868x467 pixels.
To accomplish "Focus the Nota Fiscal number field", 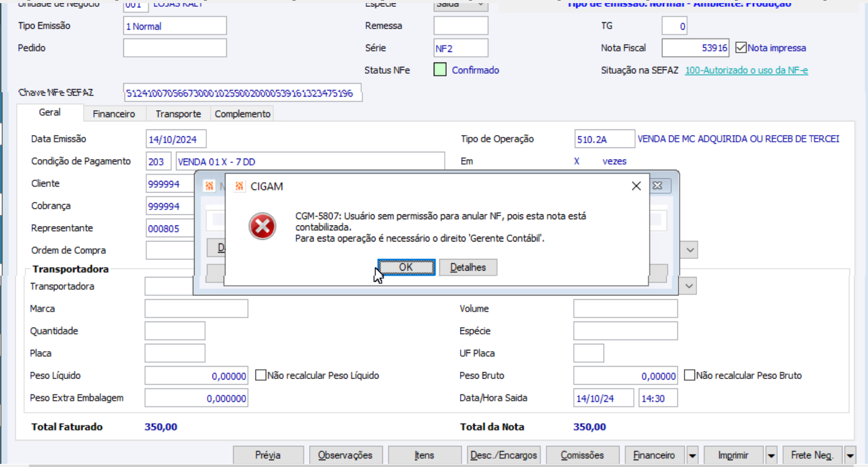I will pos(696,48).
